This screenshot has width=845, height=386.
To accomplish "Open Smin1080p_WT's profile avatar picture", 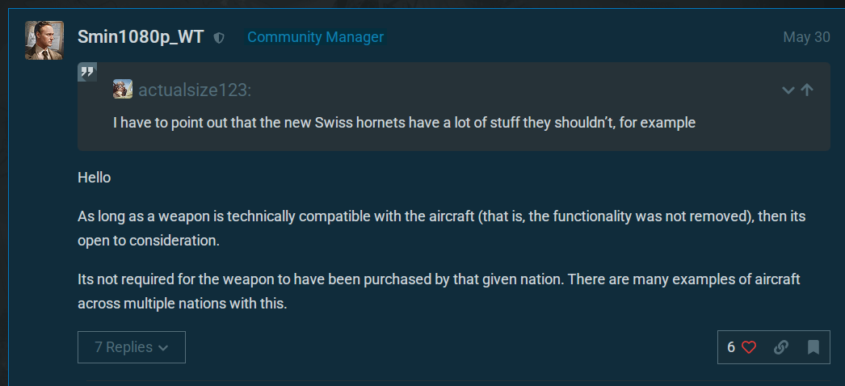I will 44,40.
